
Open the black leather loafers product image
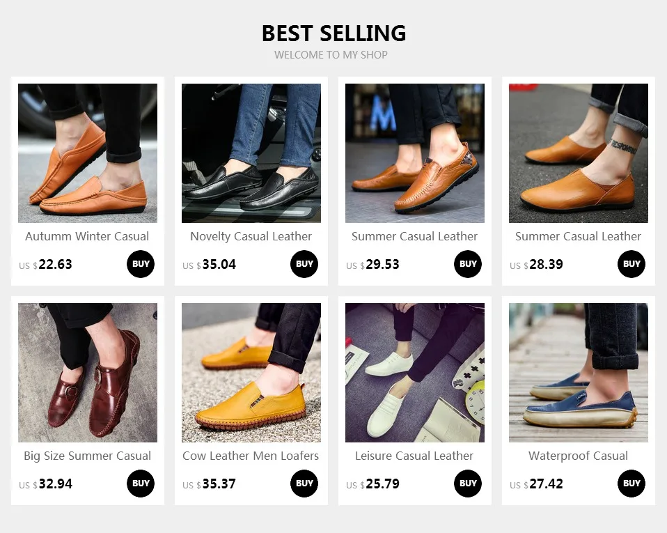point(251,153)
